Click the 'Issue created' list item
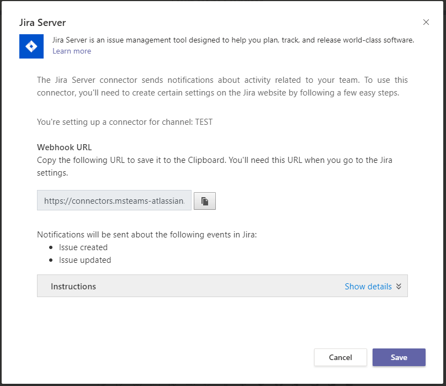Image resolution: width=446 pixels, height=386 pixels. (x=83, y=247)
